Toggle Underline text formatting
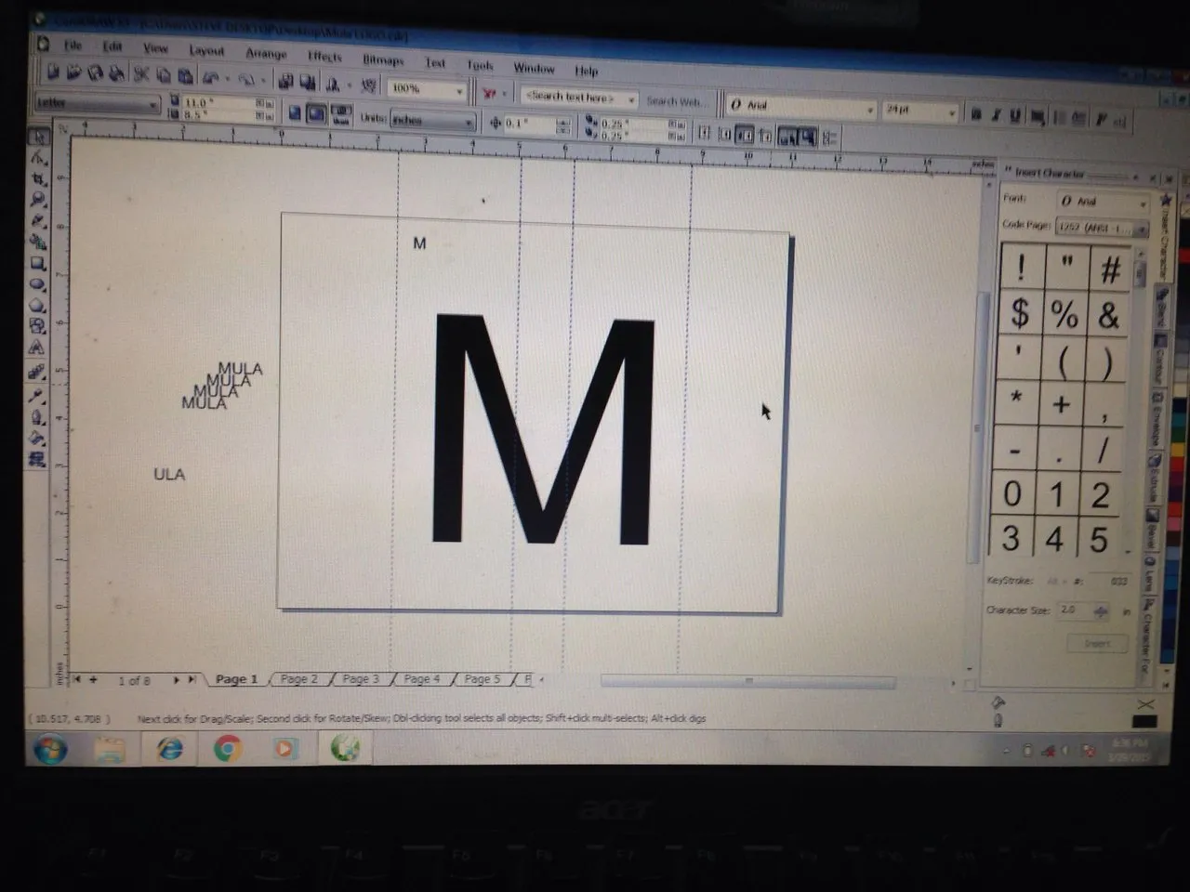Image resolution: width=1190 pixels, height=892 pixels. pyautogui.click(x=1015, y=116)
